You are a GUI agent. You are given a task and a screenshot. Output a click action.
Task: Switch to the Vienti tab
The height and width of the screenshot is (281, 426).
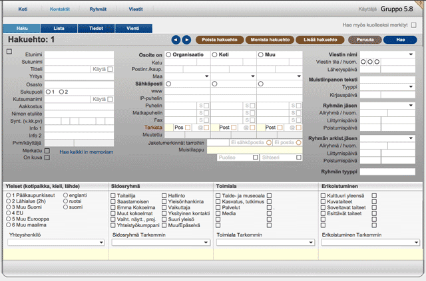tap(133, 28)
